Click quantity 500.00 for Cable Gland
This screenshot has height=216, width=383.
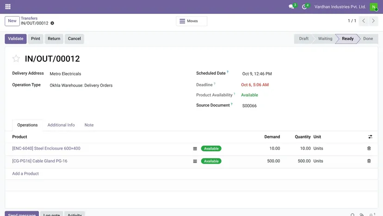tap(304, 161)
